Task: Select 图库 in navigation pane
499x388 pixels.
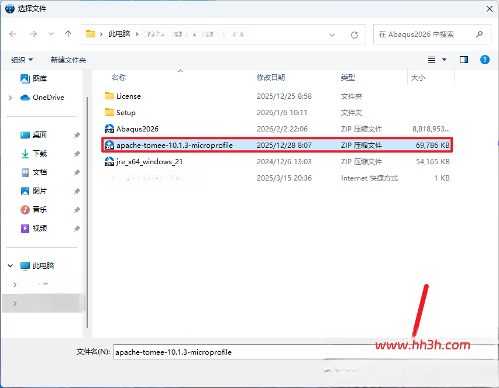Action: (40, 78)
